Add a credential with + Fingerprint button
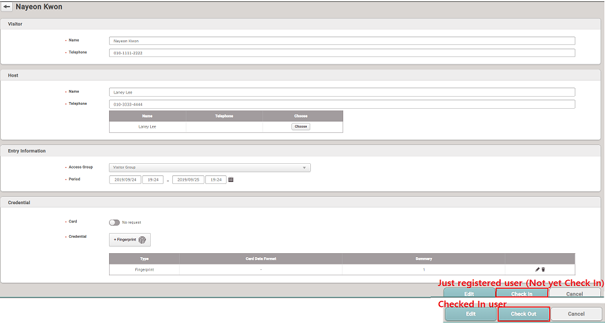The image size is (605, 323). pyautogui.click(x=130, y=240)
